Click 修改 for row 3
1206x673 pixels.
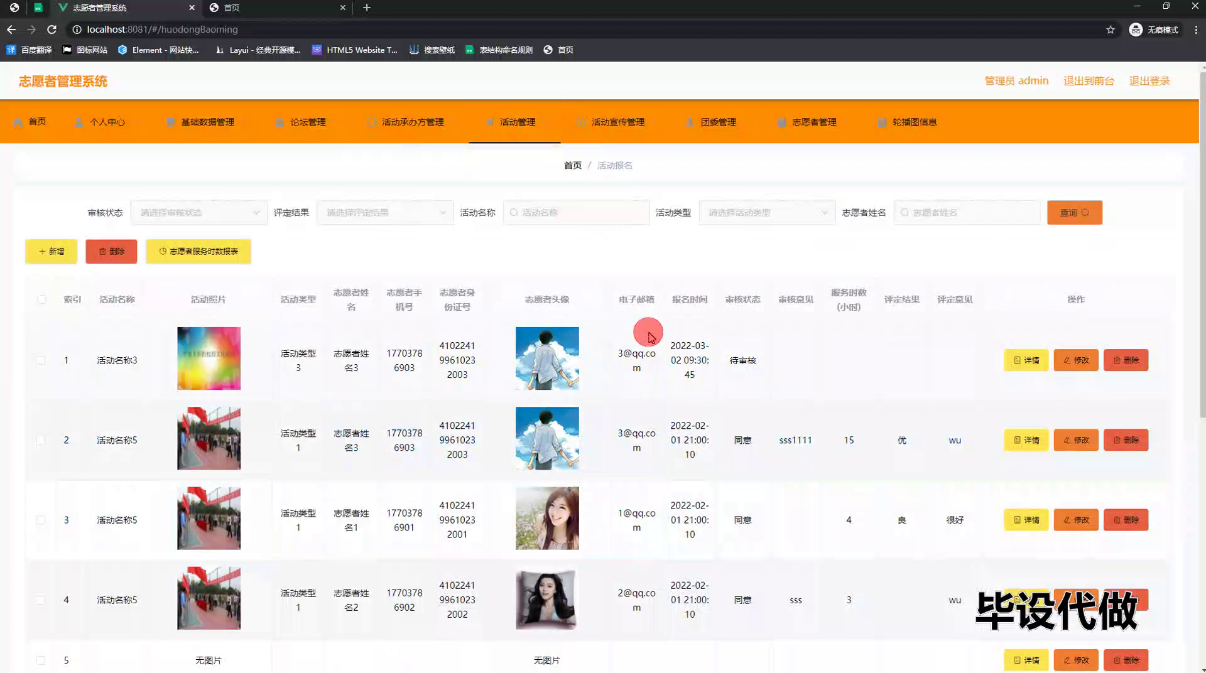[1076, 520]
